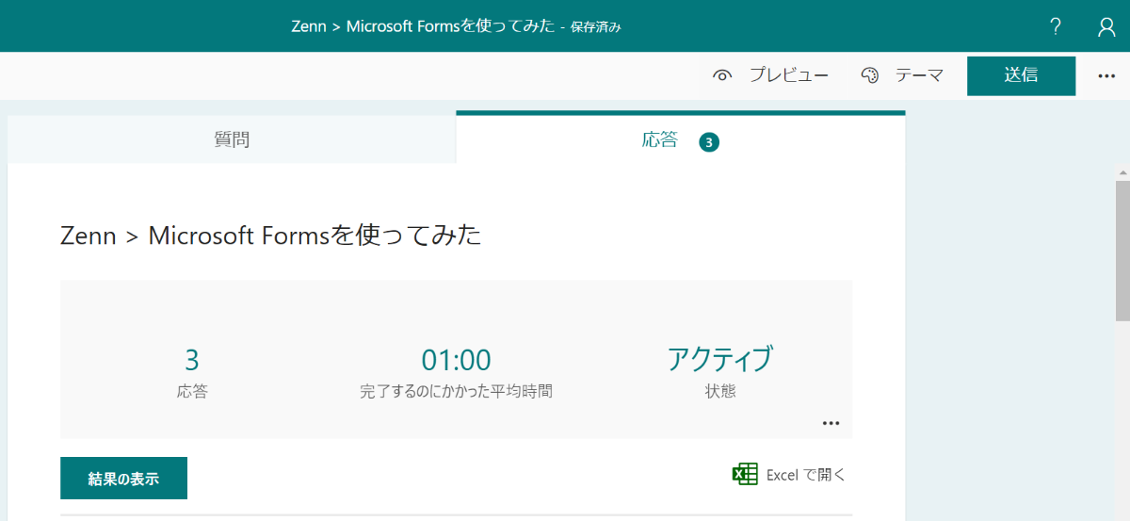Click the preview eye icon
The image size is (1130, 521).
[x=722, y=76]
